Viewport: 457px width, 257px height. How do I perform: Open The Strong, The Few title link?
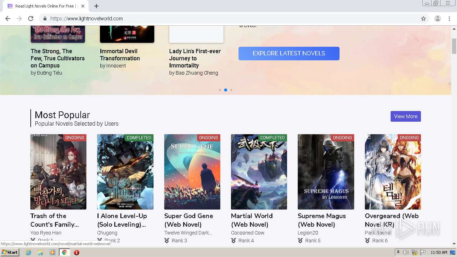pyautogui.click(x=57, y=58)
